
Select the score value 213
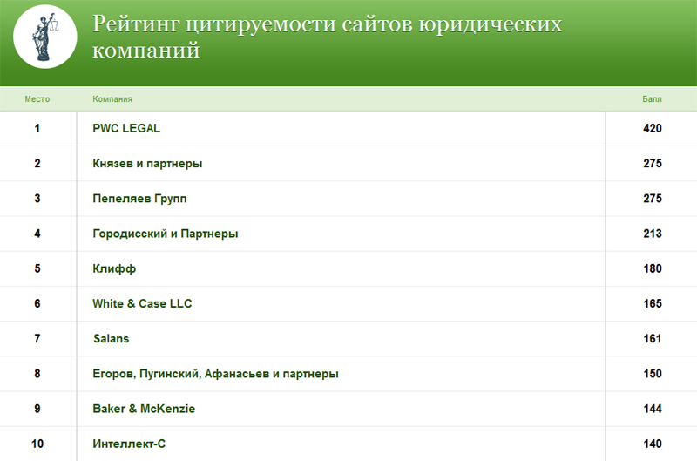pos(653,234)
